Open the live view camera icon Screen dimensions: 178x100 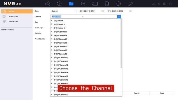coord(48,4)
